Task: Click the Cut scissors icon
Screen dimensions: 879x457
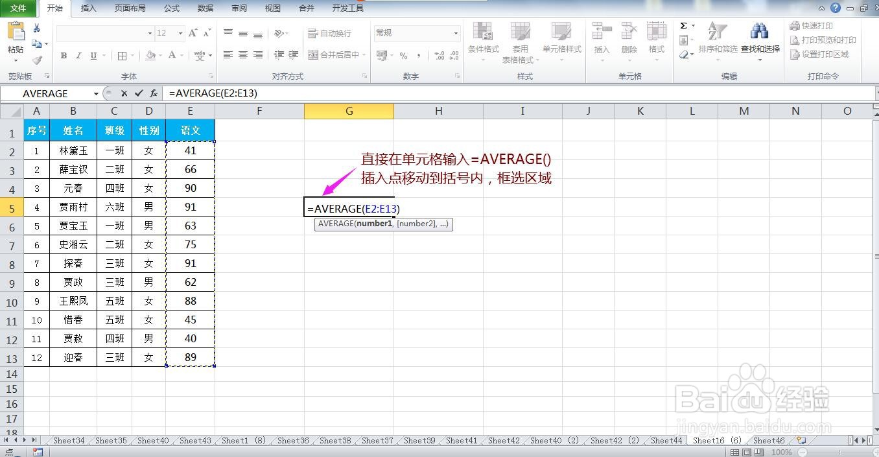Action: (37, 28)
